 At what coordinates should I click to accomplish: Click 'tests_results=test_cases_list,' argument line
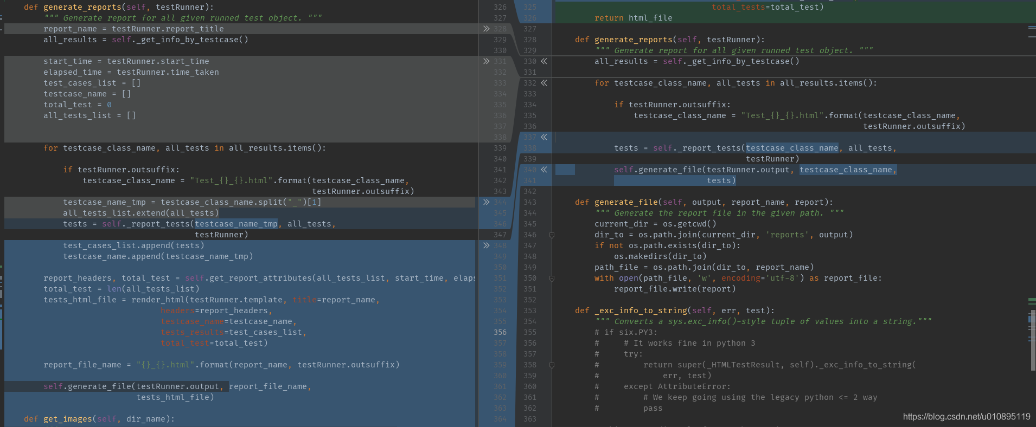pyautogui.click(x=233, y=332)
